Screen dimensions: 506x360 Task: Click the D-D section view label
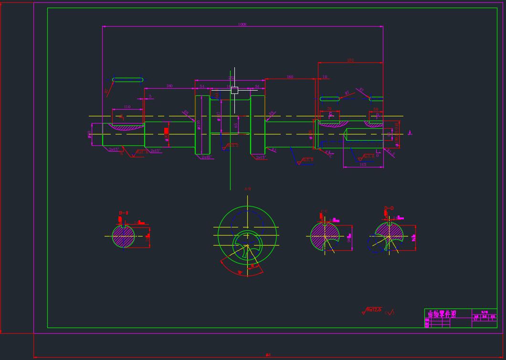pyautogui.click(x=389, y=208)
